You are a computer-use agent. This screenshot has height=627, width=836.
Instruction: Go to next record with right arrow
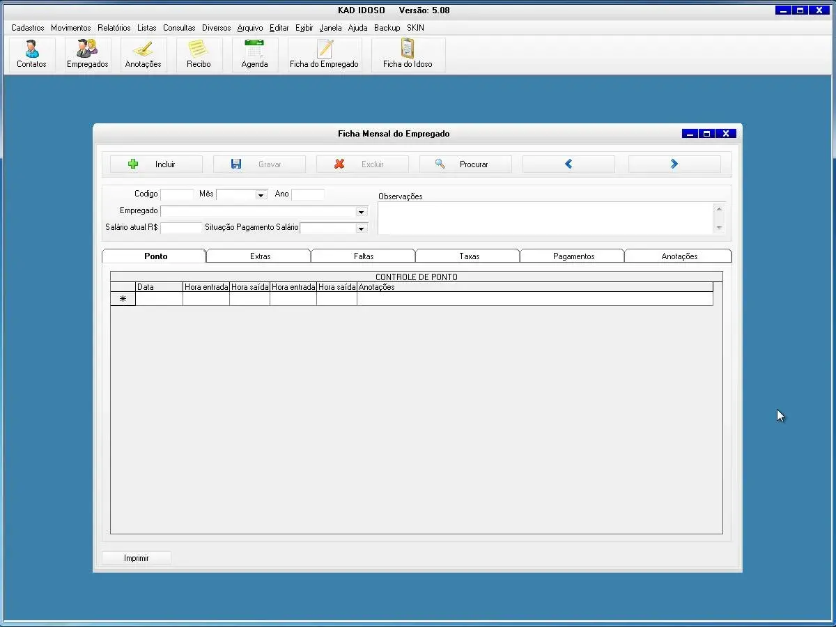pos(674,164)
